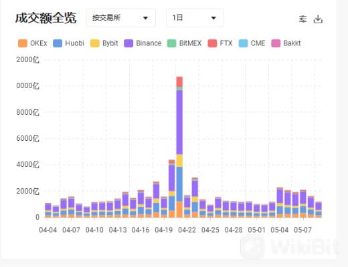This screenshot has width=348, height=267.
Task: Click the 4000亿 y-axis label
Action: [x=27, y=165]
